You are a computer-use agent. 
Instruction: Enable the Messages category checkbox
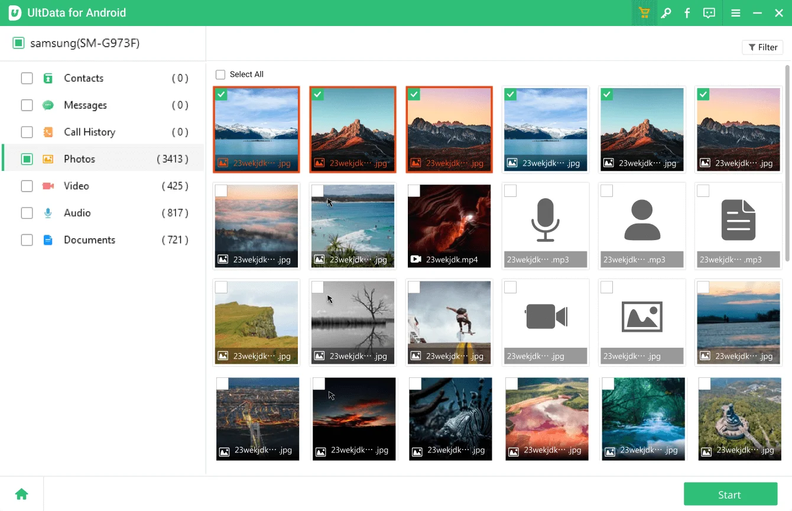click(27, 105)
